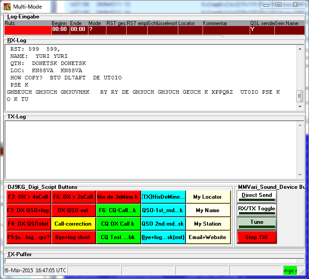The image size is (309, 279).
Task: Click the TX-Log scroll down arrow
Action: coord(300,175)
